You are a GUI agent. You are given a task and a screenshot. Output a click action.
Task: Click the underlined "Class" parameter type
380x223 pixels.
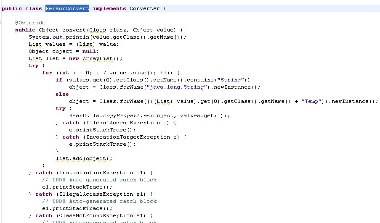[98, 30]
